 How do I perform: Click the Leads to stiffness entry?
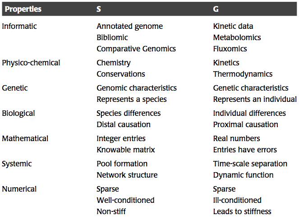coord(242,211)
